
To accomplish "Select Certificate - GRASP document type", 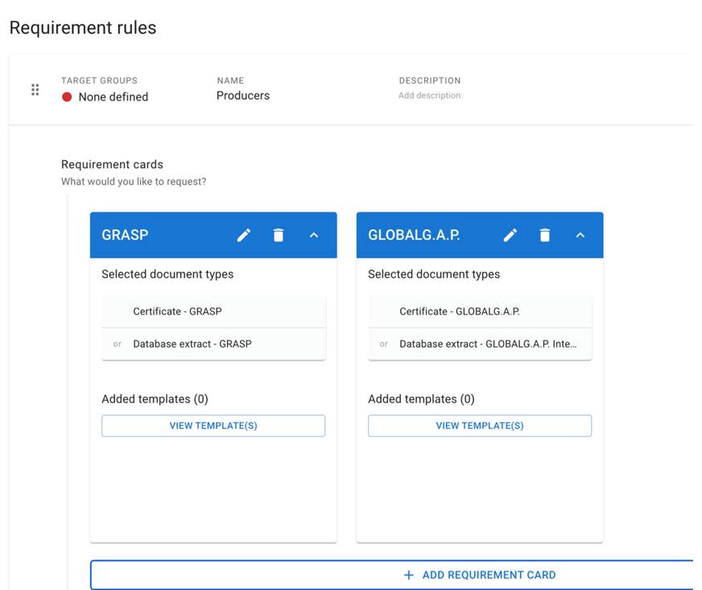I will pos(213,312).
